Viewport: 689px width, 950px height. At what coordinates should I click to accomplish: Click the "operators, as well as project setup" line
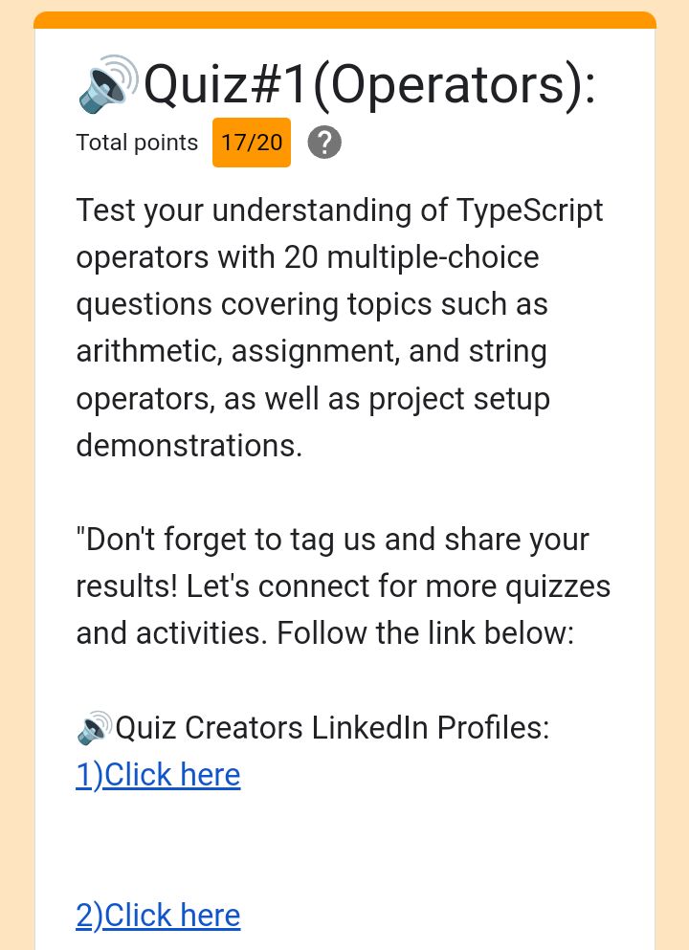coord(313,398)
